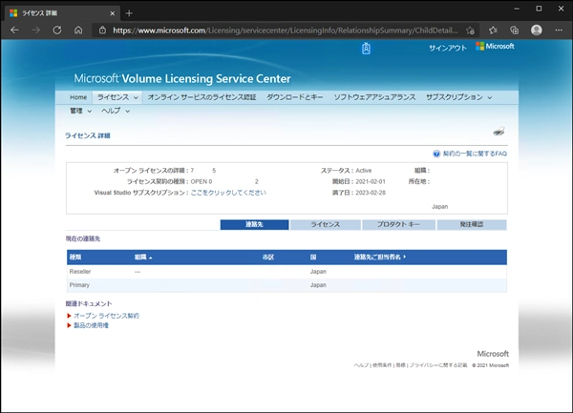Click the lock icon in the address bar

[103, 31]
